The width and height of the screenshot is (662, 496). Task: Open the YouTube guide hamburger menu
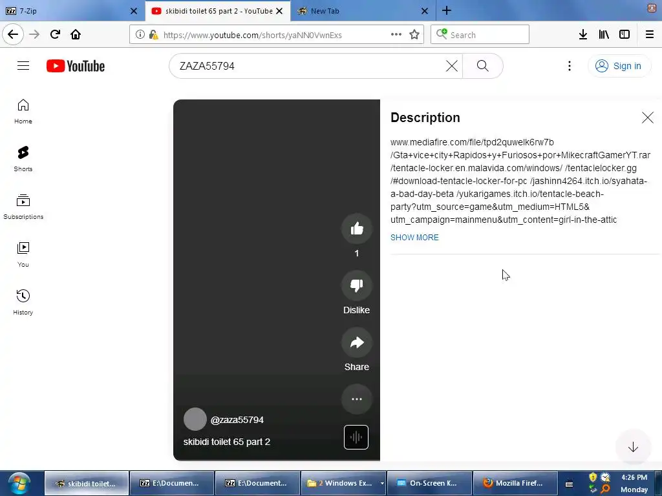coord(23,66)
